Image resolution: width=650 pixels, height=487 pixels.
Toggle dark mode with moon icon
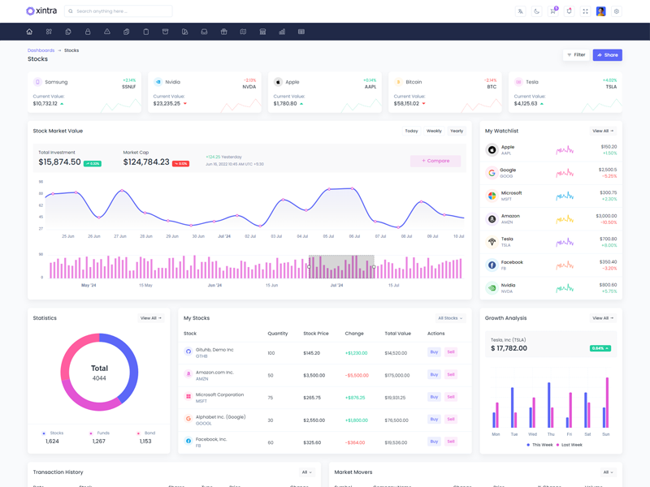(x=536, y=11)
